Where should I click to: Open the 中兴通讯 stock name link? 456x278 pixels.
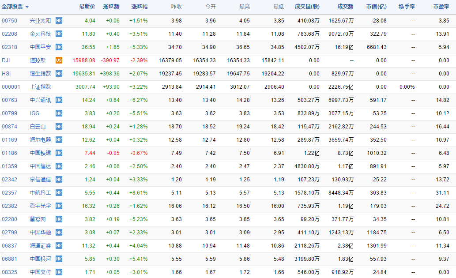coord(41,100)
